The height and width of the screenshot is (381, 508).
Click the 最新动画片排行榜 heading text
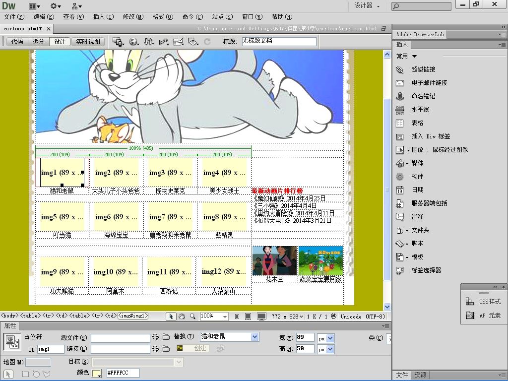(277, 191)
